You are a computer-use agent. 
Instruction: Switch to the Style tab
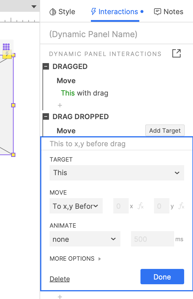[x=62, y=12]
